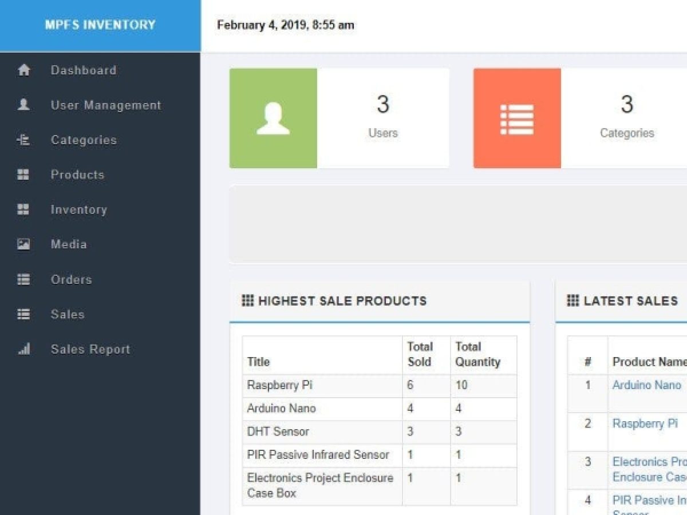Click the orange list icon on Categories widget
The height and width of the screenshot is (515, 687).
click(517, 118)
